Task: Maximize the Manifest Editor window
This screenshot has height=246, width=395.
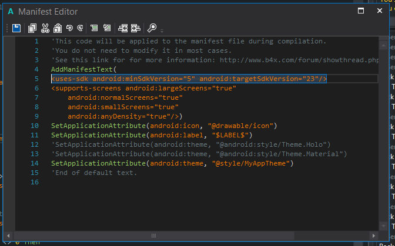Action: point(361,11)
